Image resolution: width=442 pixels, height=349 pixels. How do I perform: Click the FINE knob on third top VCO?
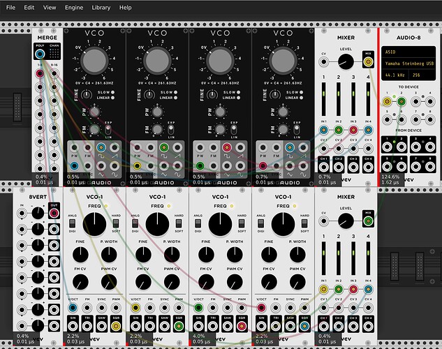(x=212, y=95)
